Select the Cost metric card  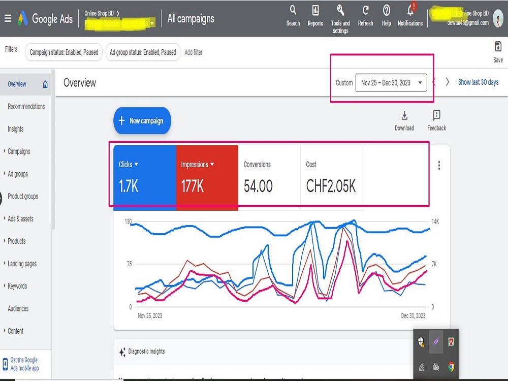pos(331,177)
